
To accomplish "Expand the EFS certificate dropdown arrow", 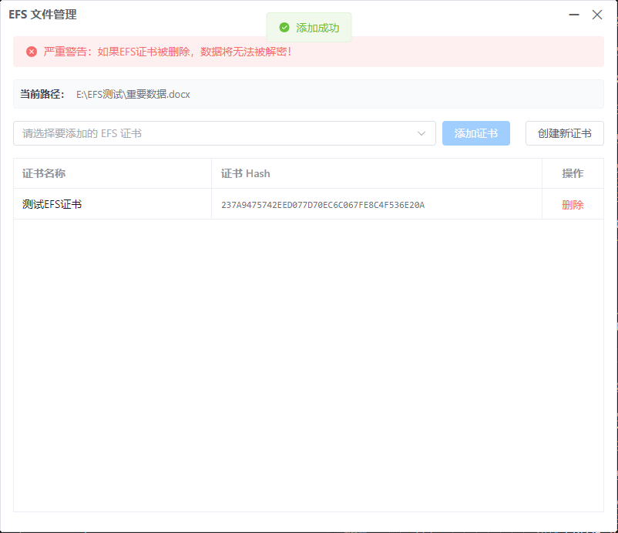I will [x=422, y=133].
